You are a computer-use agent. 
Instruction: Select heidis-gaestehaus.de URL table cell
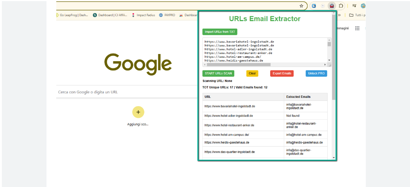tap(243, 142)
